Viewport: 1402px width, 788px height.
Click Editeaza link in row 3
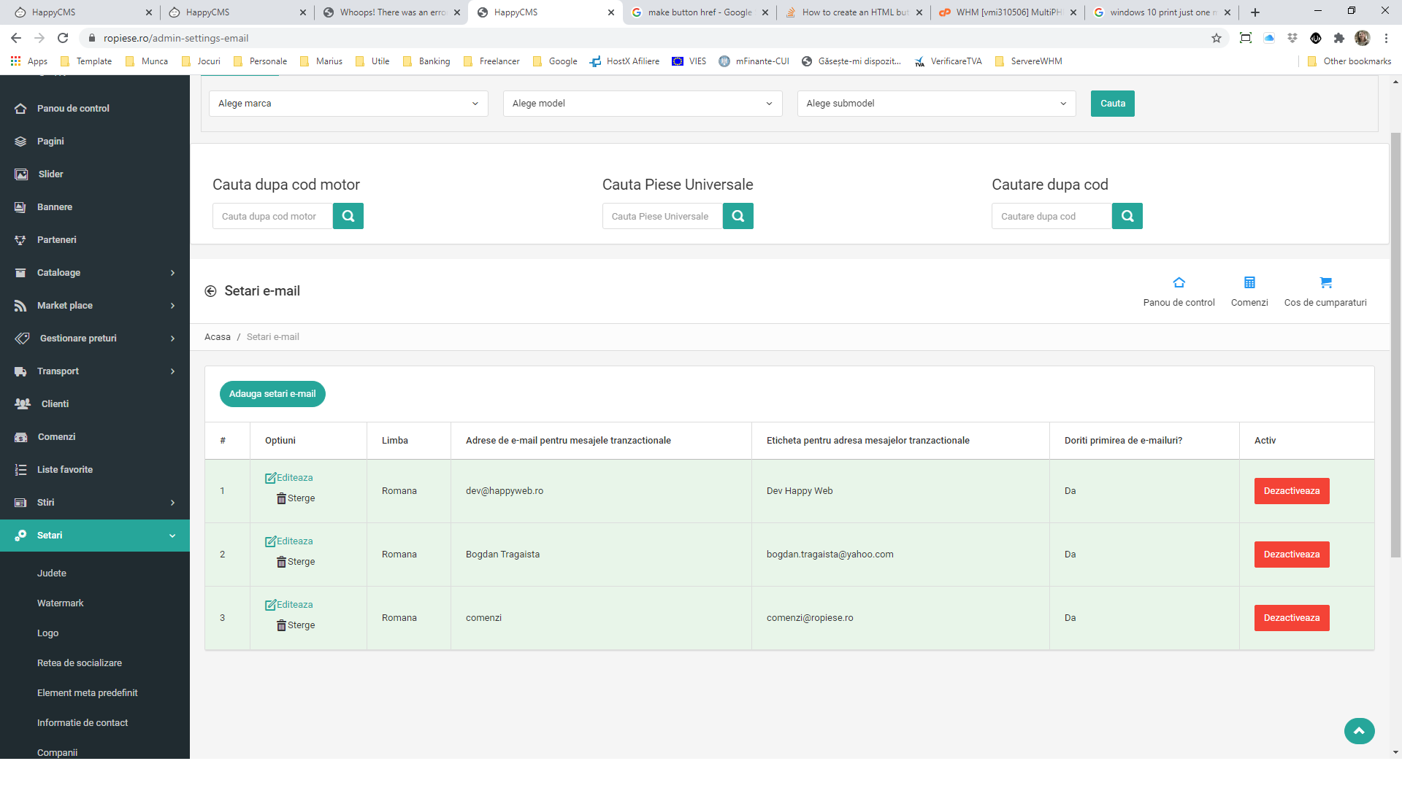point(289,605)
